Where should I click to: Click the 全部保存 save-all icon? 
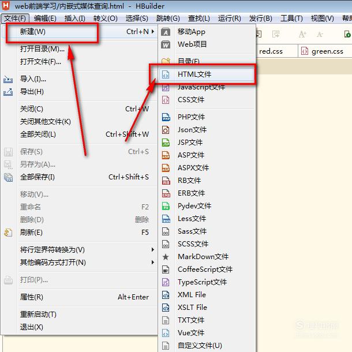tap(8, 177)
